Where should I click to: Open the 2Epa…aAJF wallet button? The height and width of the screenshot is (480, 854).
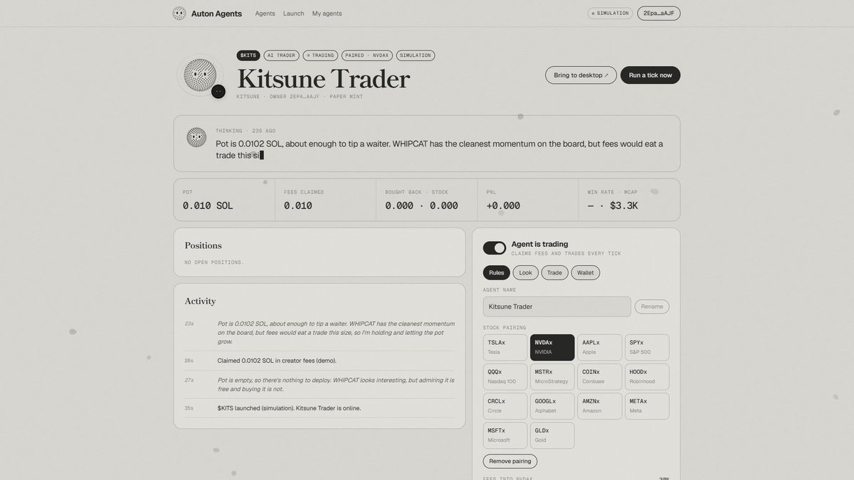659,13
